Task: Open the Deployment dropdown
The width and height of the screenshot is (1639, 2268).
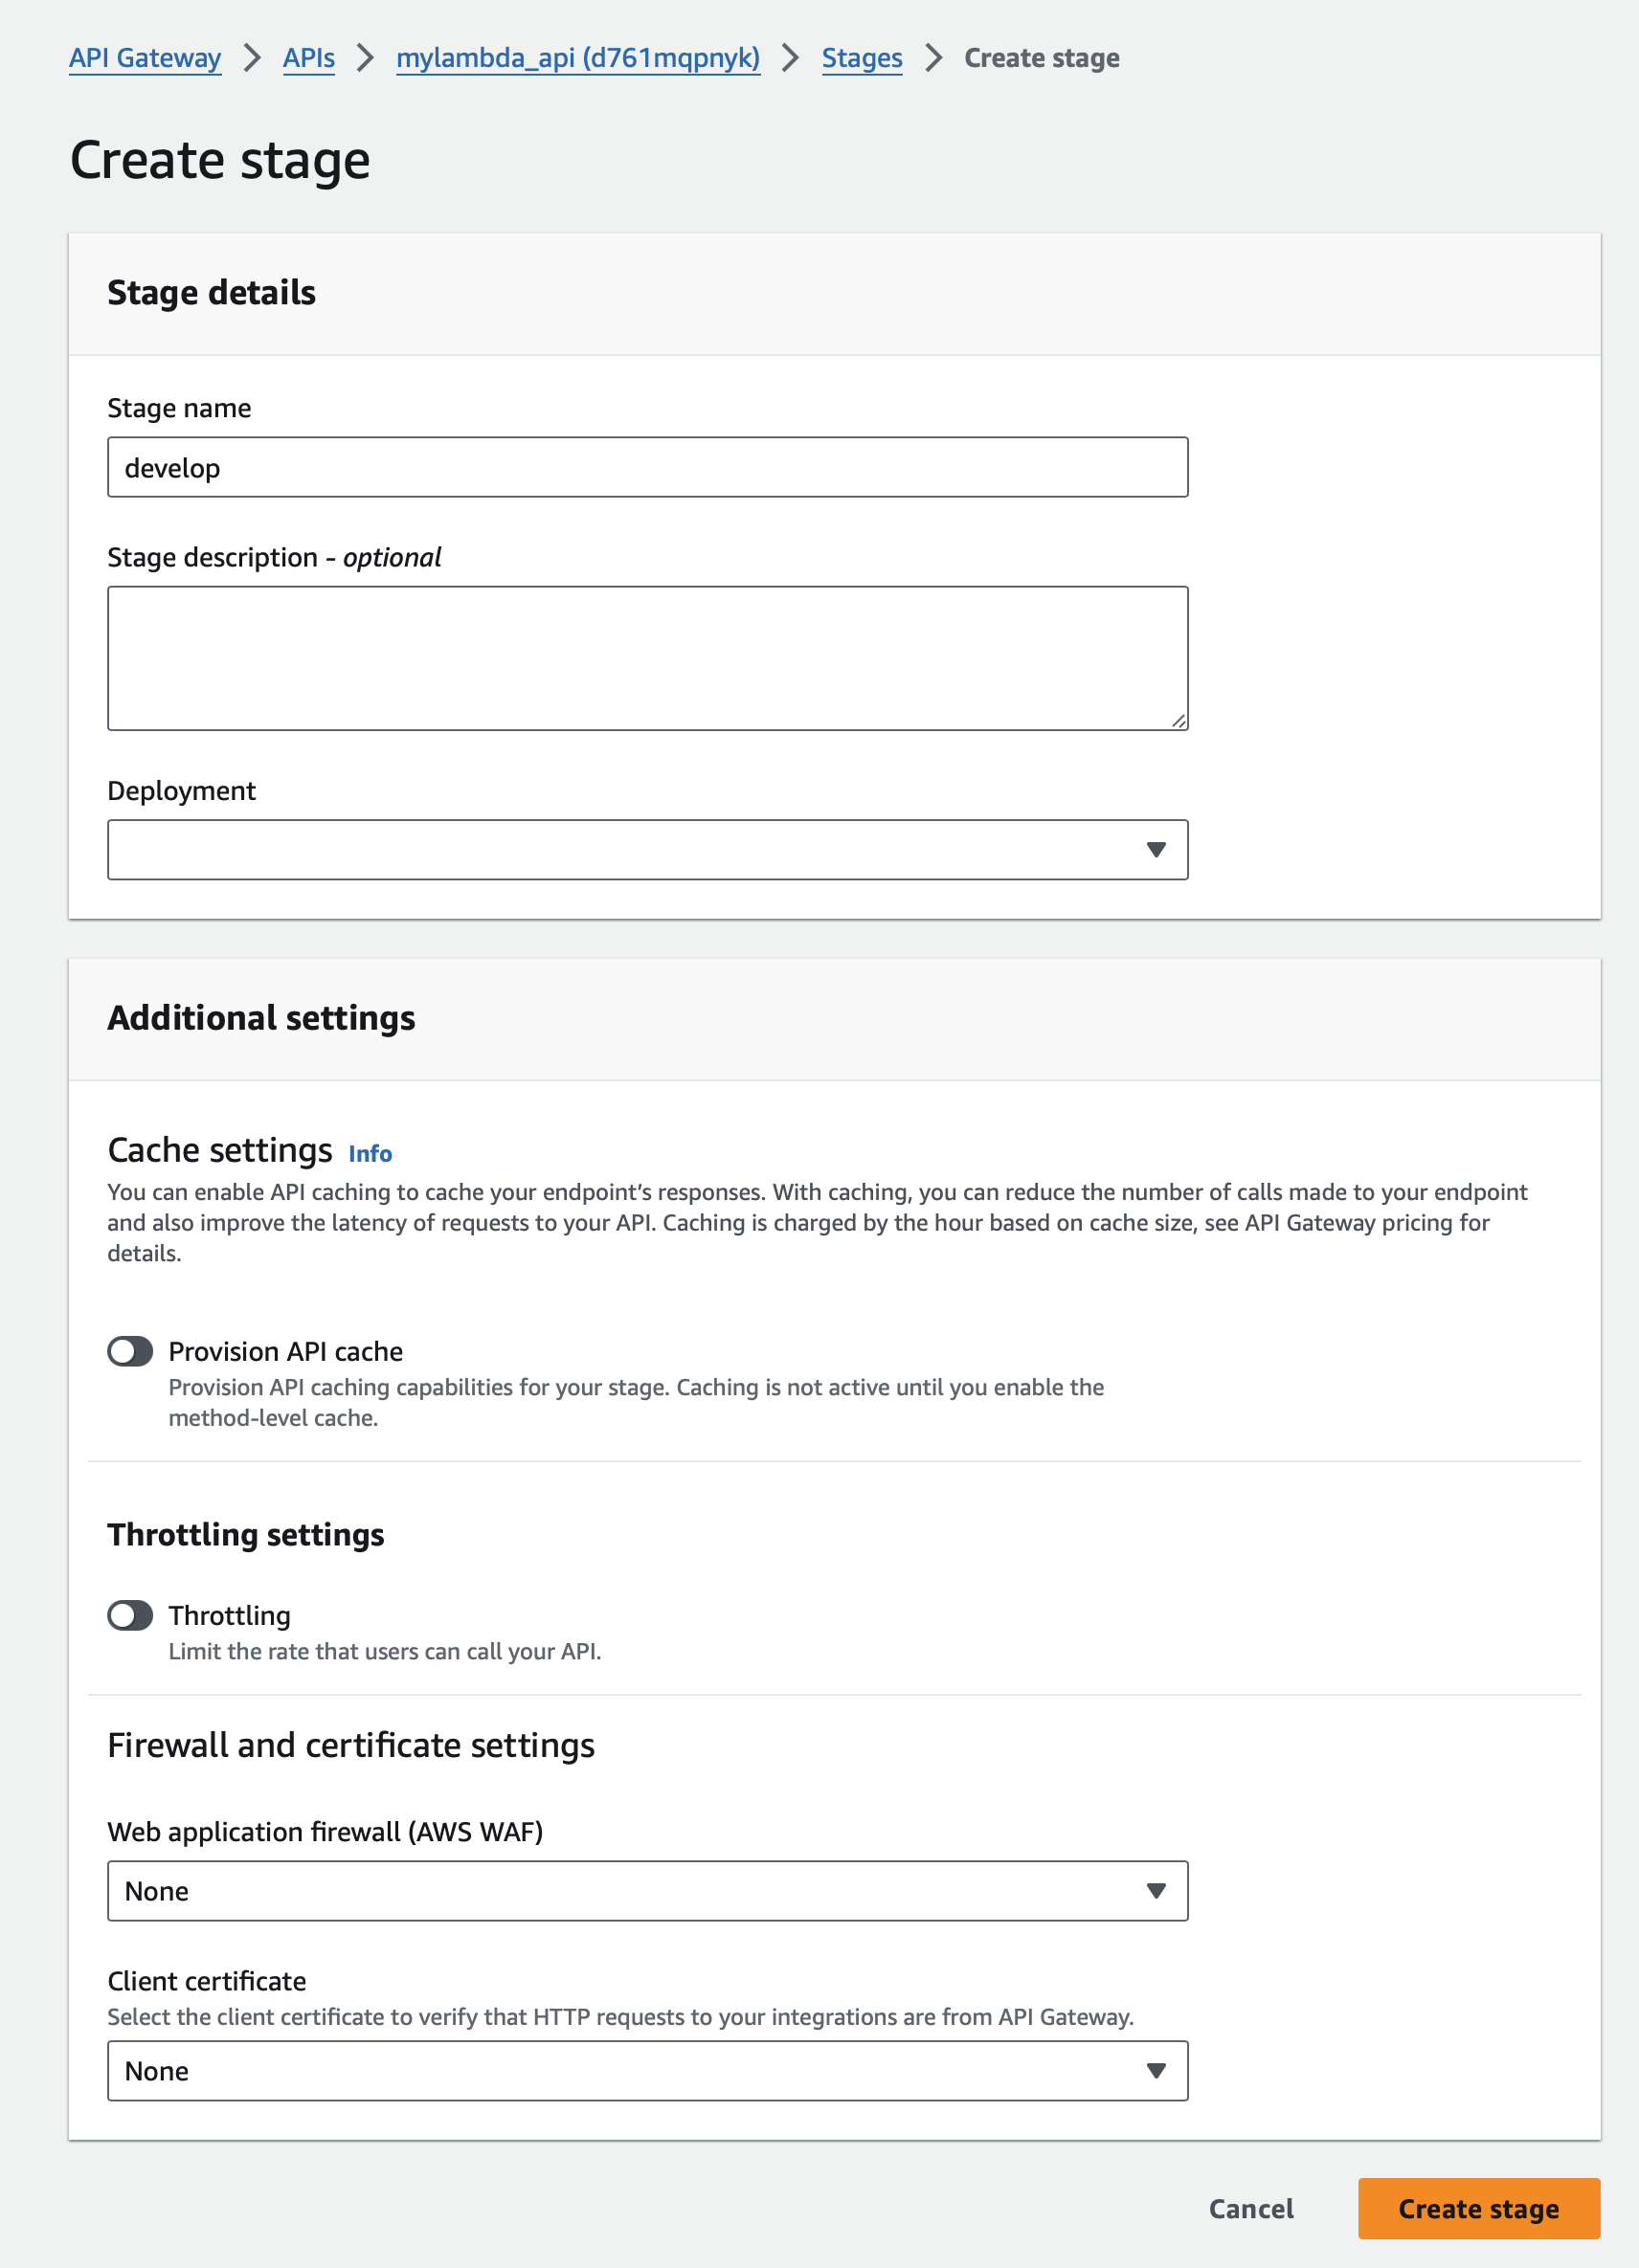Action: tap(630, 850)
